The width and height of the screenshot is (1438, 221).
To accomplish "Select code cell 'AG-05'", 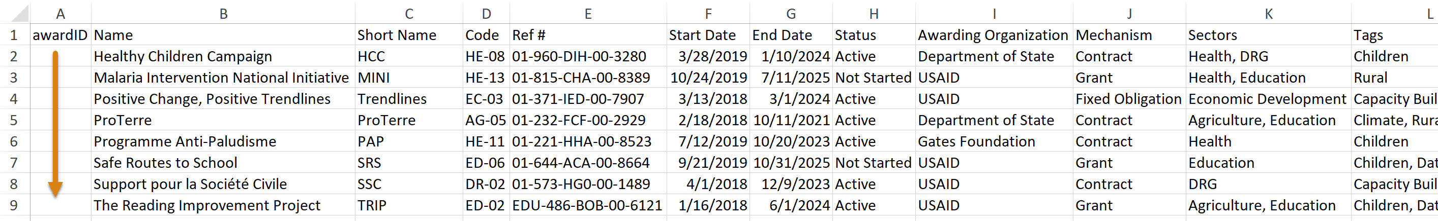I will click(486, 120).
